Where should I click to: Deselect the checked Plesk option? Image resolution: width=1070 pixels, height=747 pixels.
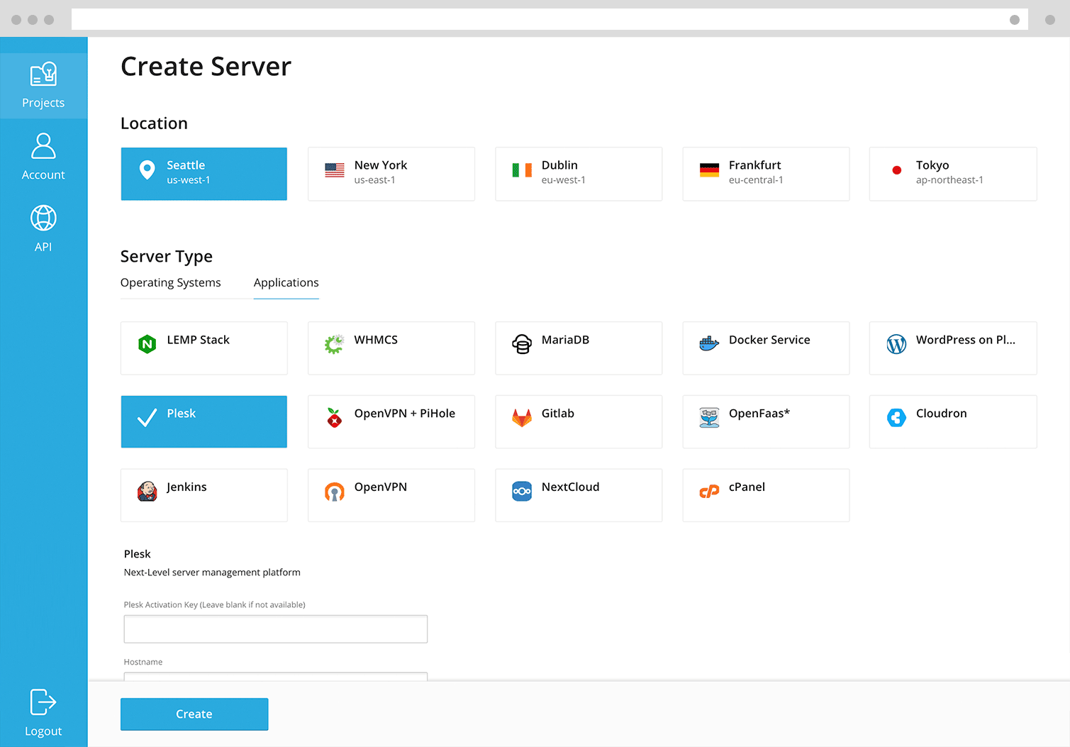pos(204,421)
